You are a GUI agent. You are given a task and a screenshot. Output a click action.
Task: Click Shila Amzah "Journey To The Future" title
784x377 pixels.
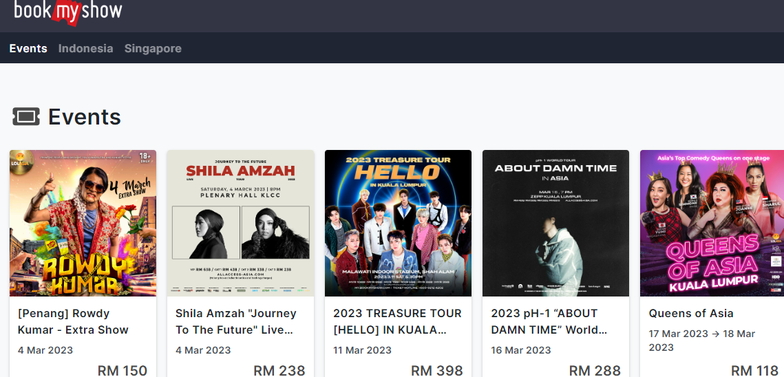pos(236,321)
